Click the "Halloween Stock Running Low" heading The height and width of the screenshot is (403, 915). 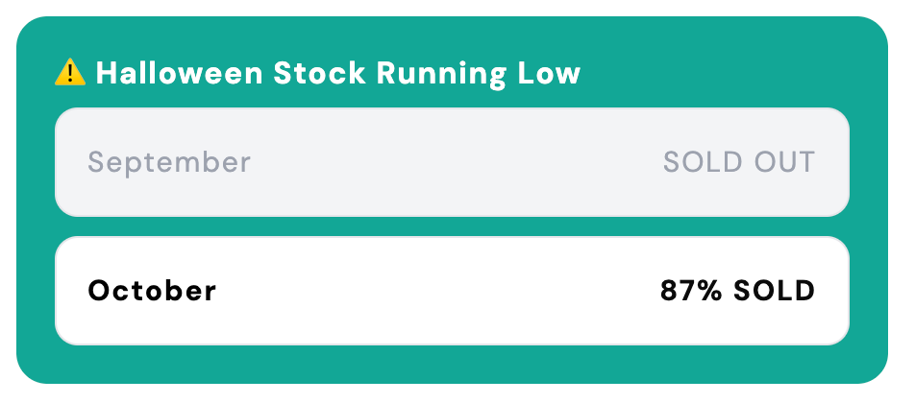pyautogui.click(x=338, y=73)
